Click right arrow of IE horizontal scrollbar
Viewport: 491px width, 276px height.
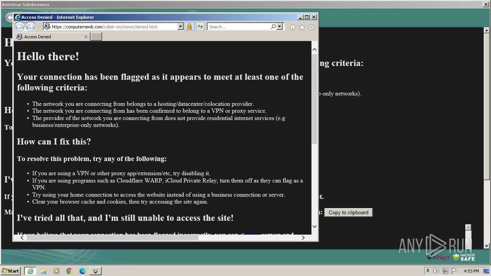pyautogui.click(x=303, y=238)
